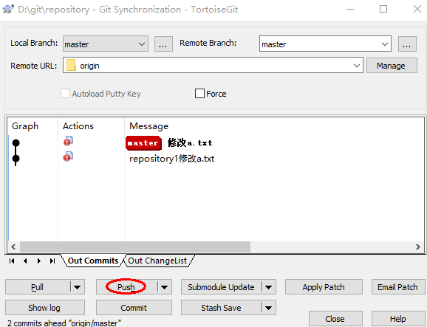Image resolution: width=427 pixels, height=327 pixels.
Task: Jump to the last tab with the arrow
Action: (52, 261)
